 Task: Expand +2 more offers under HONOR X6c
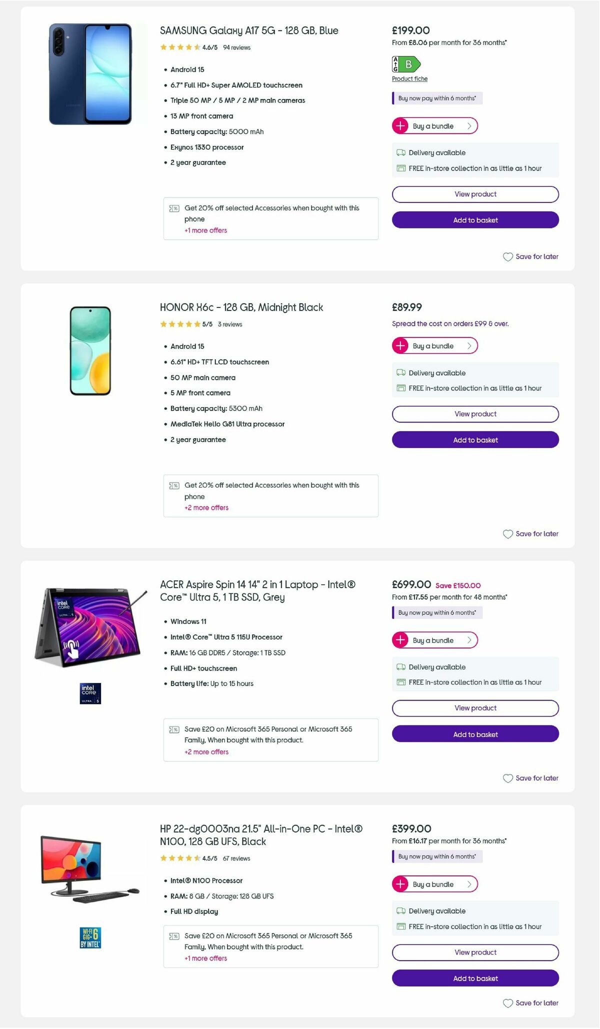(x=206, y=507)
